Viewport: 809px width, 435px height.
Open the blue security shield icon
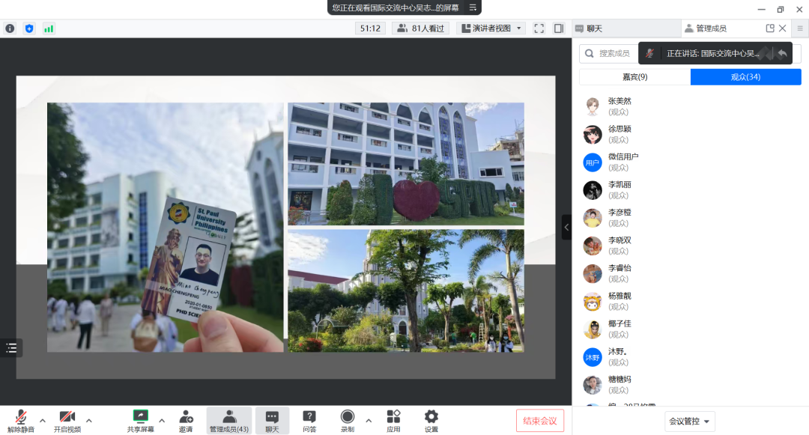[x=29, y=28]
